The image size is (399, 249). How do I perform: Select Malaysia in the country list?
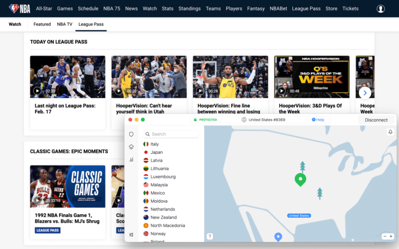(159, 185)
